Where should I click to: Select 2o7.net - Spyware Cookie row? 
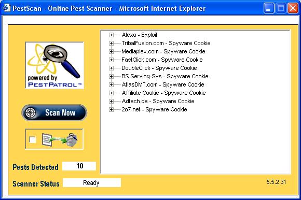154,109
